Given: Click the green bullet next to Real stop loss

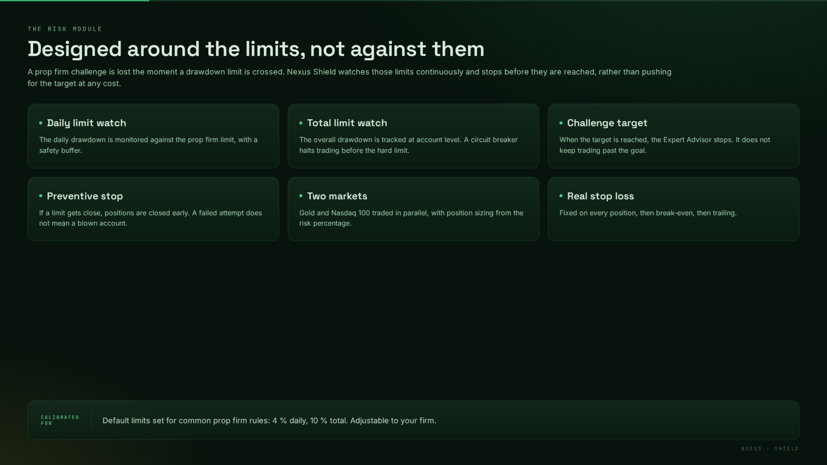Looking at the screenshot, I should pos(561,196).
